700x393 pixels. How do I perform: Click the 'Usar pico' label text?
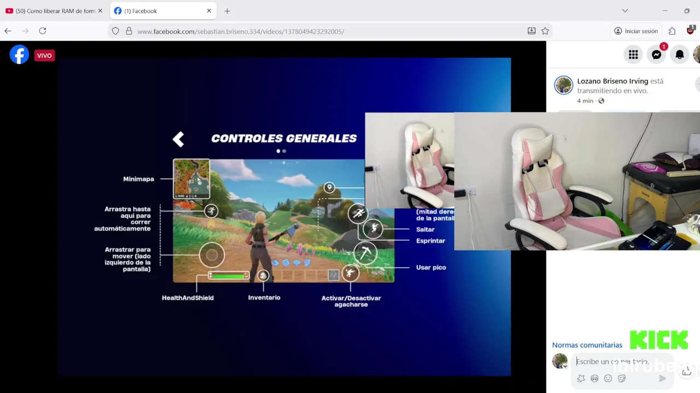coord(431,267)
